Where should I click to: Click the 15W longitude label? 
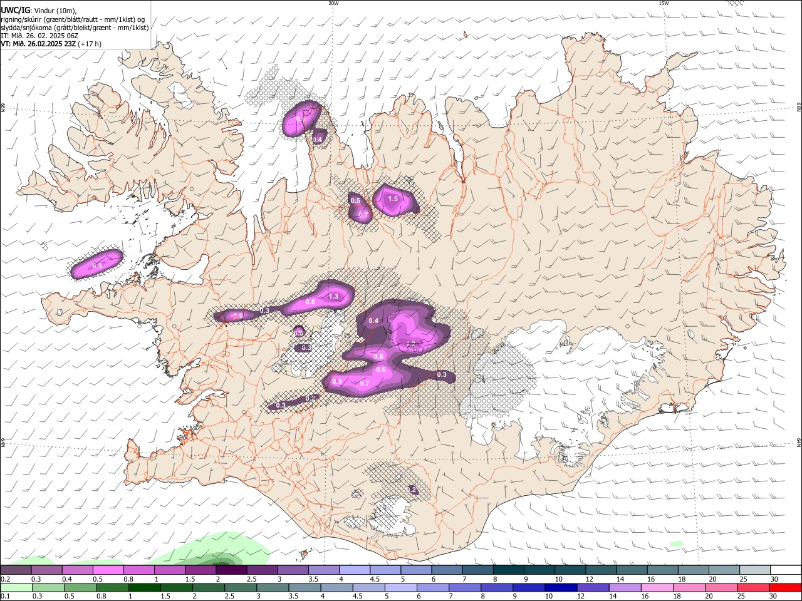pos(663,3)
